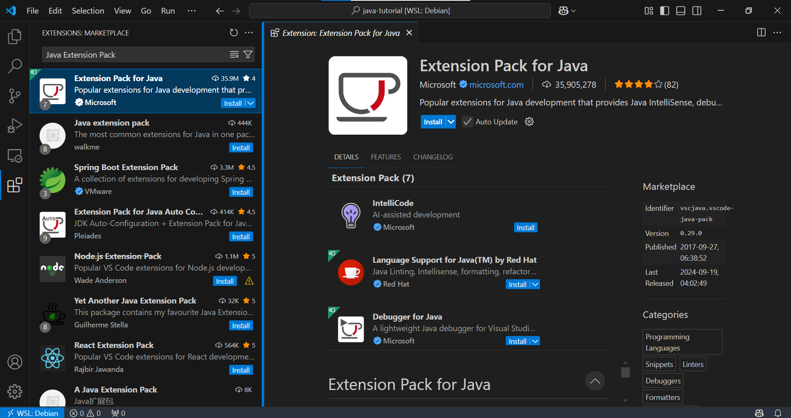Expand Install dropdown for Extension Pack for Java in list
The image size is (791, 418).
tap(251, 103)
